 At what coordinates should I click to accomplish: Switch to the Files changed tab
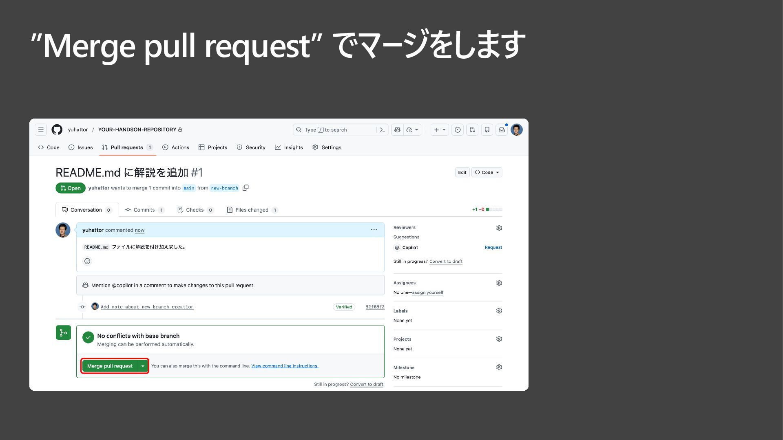(x=252, y=210)
